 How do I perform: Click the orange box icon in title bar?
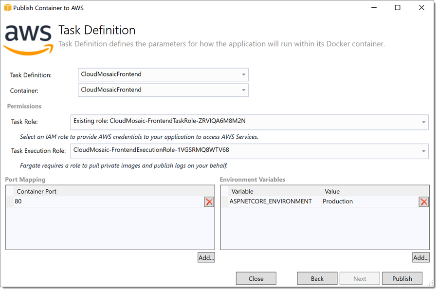point(7,8)
